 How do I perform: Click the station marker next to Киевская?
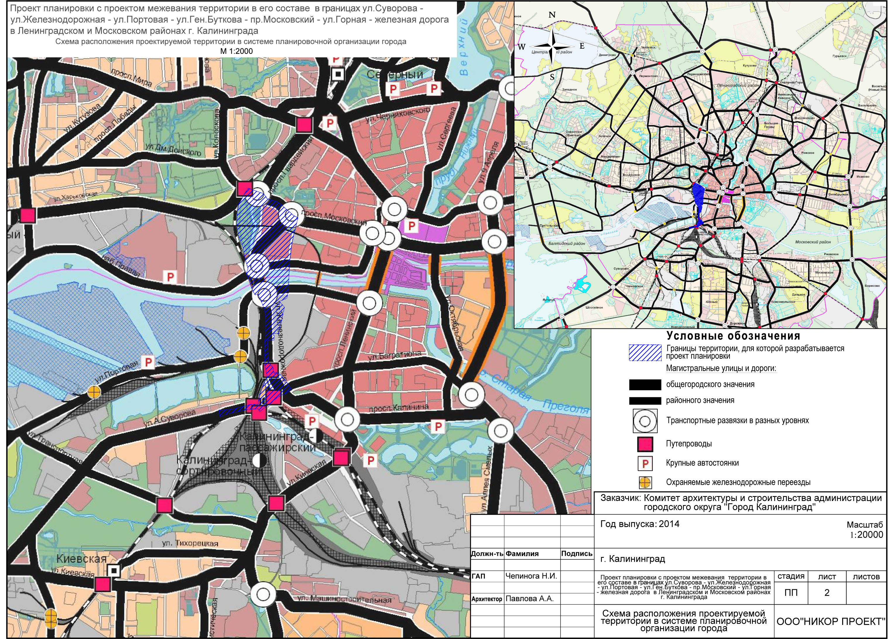(x=114, y=571)
